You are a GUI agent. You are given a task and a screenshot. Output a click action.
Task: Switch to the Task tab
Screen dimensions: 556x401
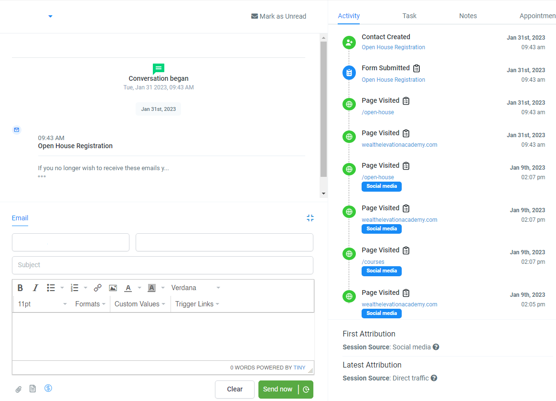409,16
